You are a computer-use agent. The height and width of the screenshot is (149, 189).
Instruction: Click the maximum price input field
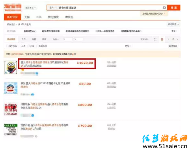(x=79, y=39)
